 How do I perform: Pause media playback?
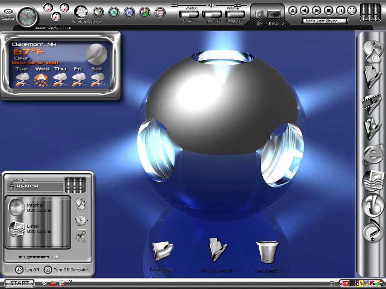coord(340,11)
